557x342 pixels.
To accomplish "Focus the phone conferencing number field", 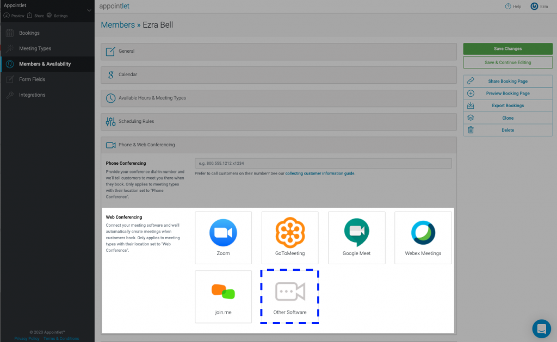I will click(323, 163).
